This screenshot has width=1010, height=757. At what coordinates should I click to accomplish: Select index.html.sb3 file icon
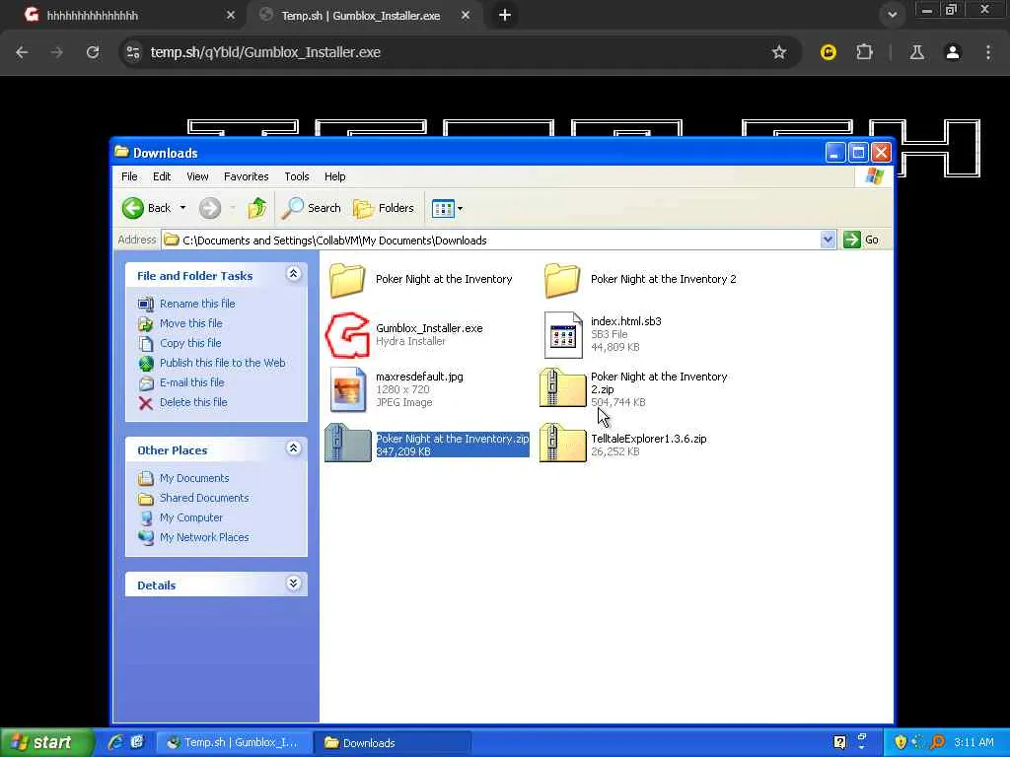[563, 335]
